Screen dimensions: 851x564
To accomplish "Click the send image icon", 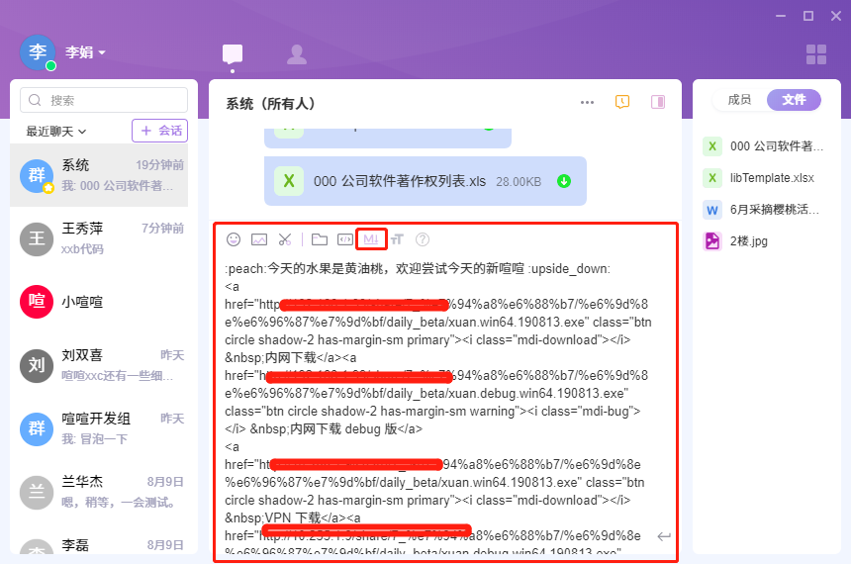I will tap(259, 238).
